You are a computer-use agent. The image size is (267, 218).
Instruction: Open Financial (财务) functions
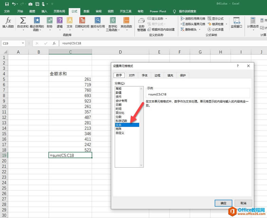pyautogui.click(x=50, y=23)
